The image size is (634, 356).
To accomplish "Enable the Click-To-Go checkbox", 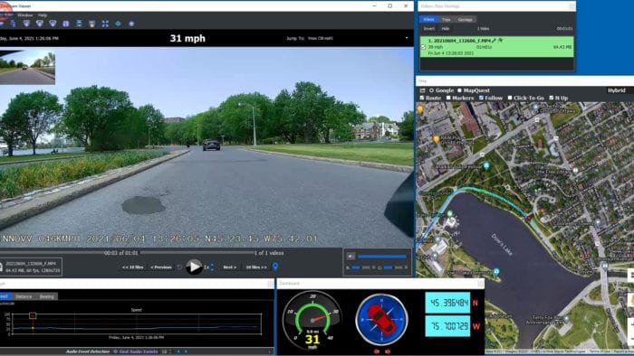I will coord(510,98).
